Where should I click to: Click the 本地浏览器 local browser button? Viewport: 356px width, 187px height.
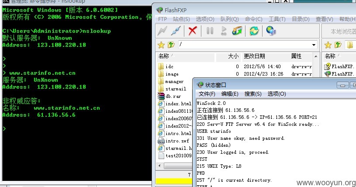pyautogui.click(x=343, y=31)
